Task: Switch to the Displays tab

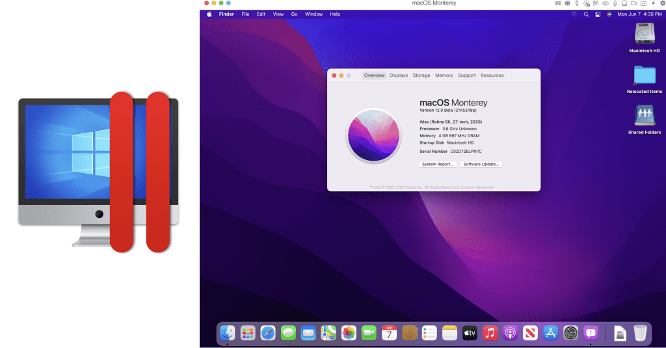Action: tap(399, 75)
